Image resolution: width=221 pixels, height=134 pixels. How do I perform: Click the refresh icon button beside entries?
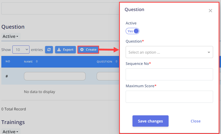click(49, 50)
